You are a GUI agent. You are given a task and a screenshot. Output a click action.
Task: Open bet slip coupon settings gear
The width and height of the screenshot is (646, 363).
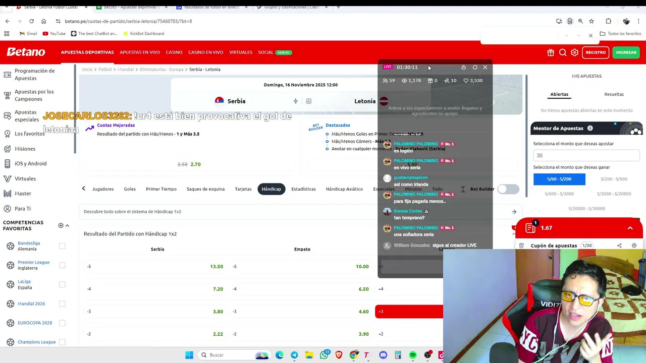(x=634, y=246)
